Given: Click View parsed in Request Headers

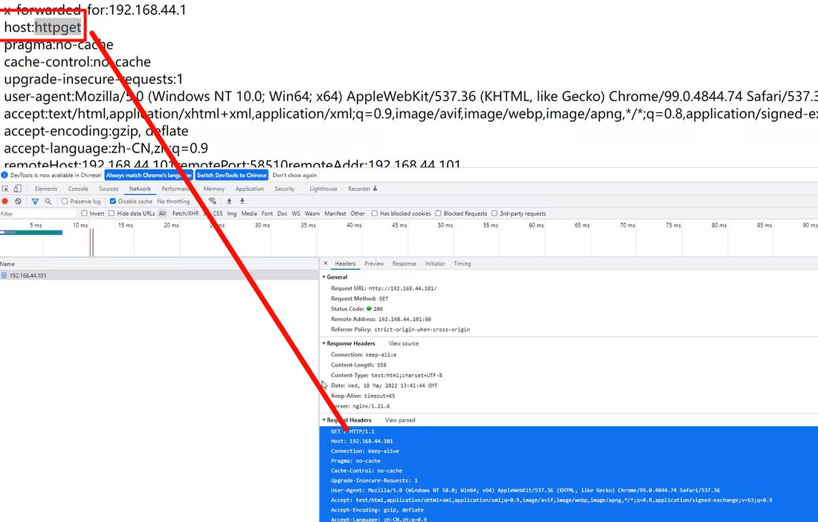Looking at the screenshot, I should [x=400, y=420].
